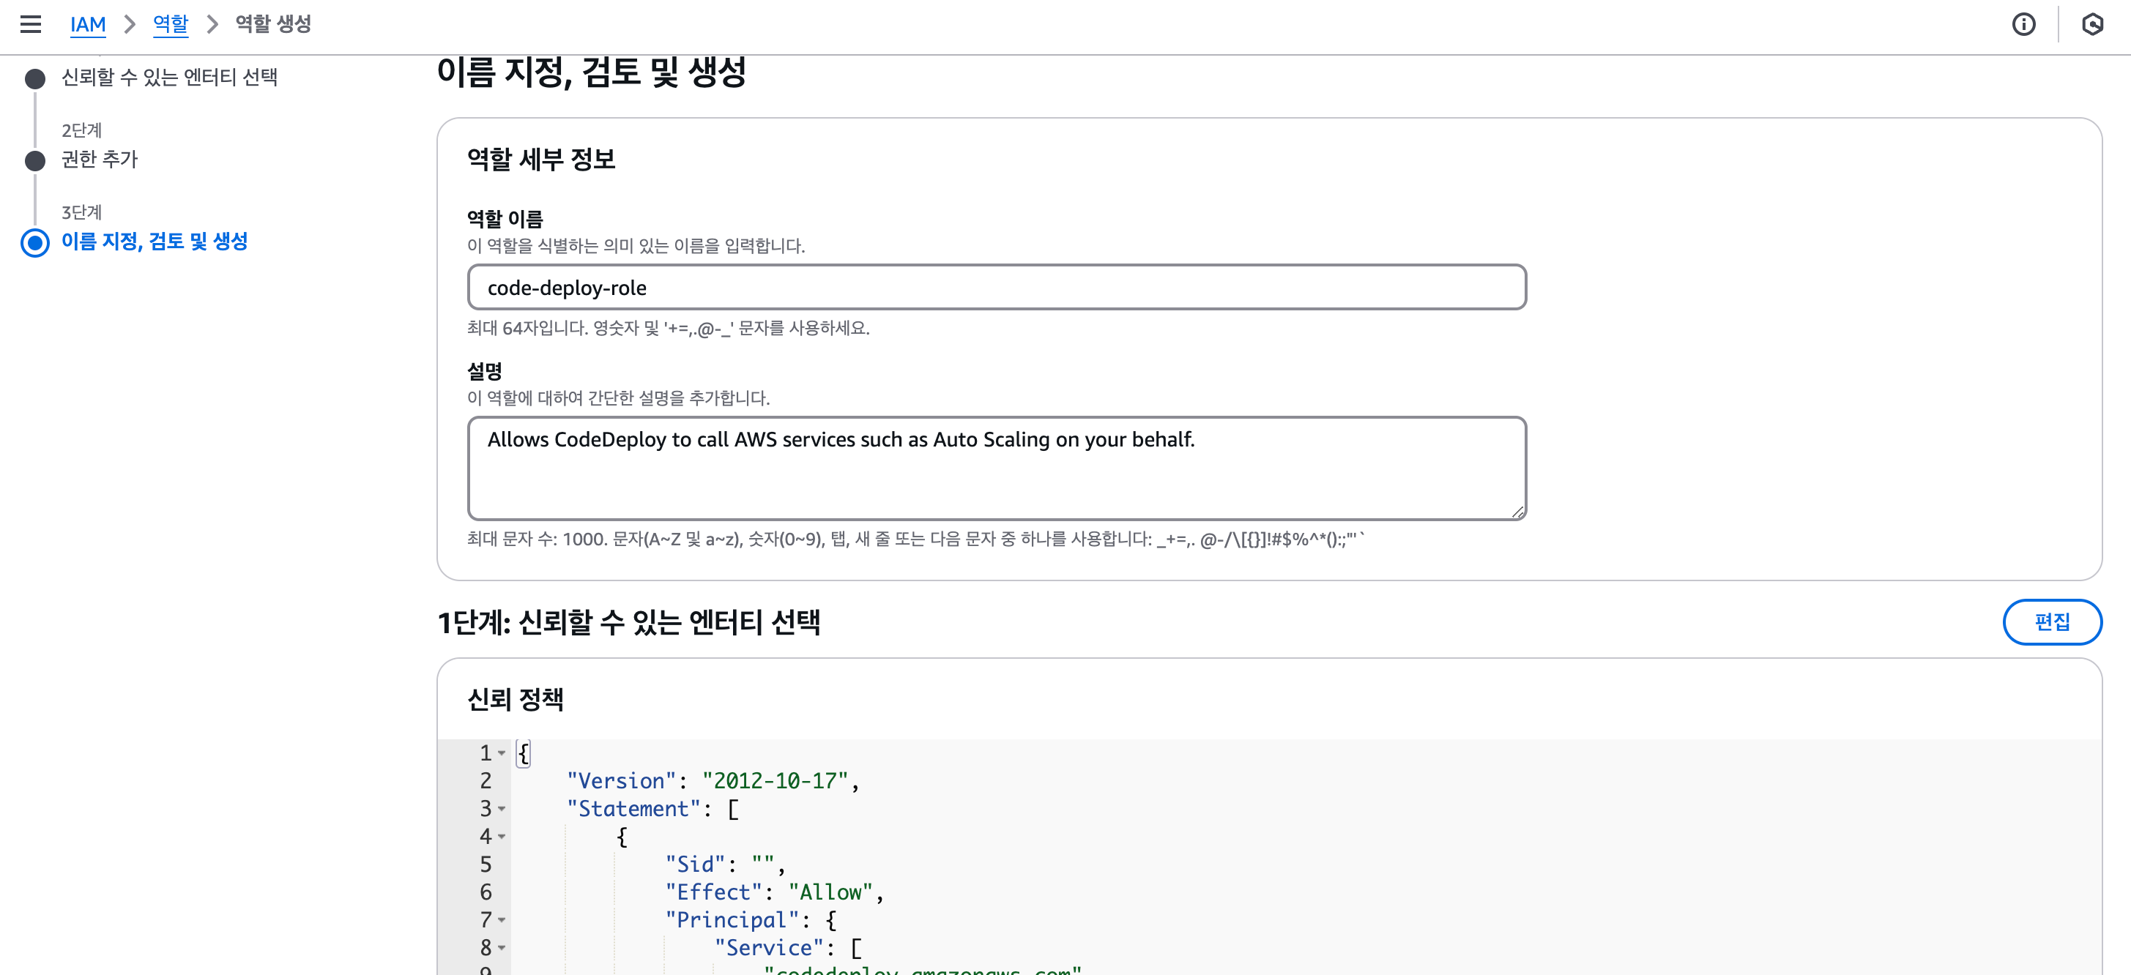This screenshot has height=975, width=2131.
Task: Collapse the Statement fold arrow on line 3
Action: (502, 809)
